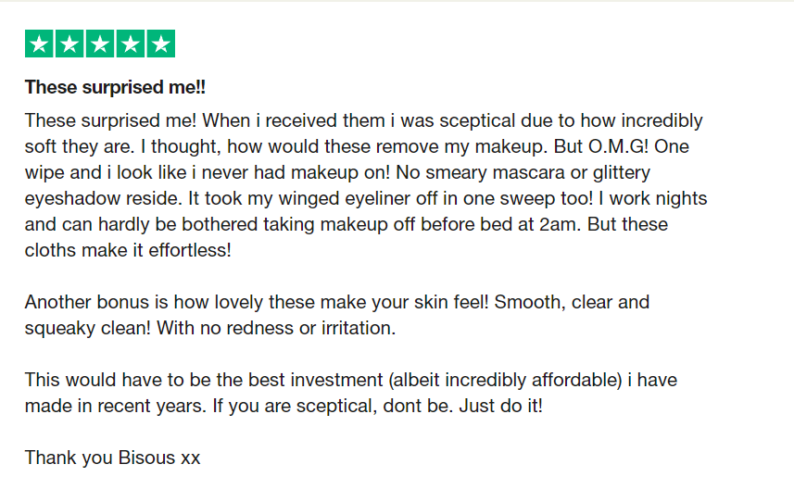Image resolution: width=794 pixels, height=502 pixels.
Task: Click the word "Bisous" in the sign-off
Action: pos(147,458)
